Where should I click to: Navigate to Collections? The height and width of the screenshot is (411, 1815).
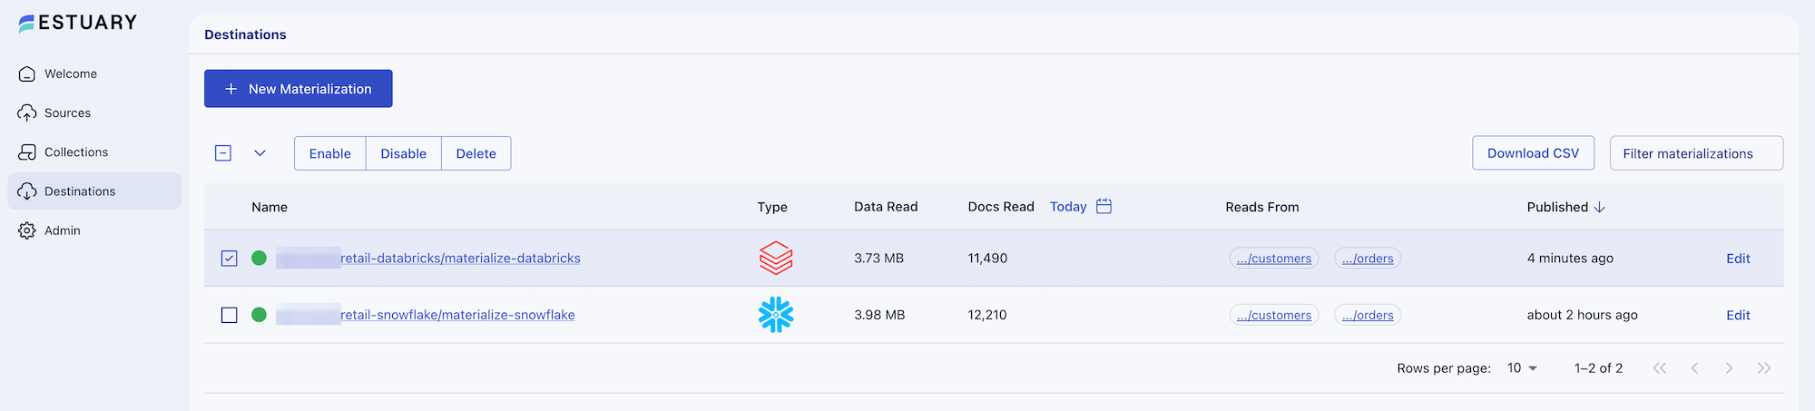pyautogui.click(x=94, y=152)
